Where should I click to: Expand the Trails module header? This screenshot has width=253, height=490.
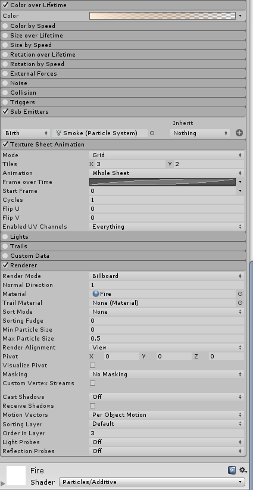(123, 246)
